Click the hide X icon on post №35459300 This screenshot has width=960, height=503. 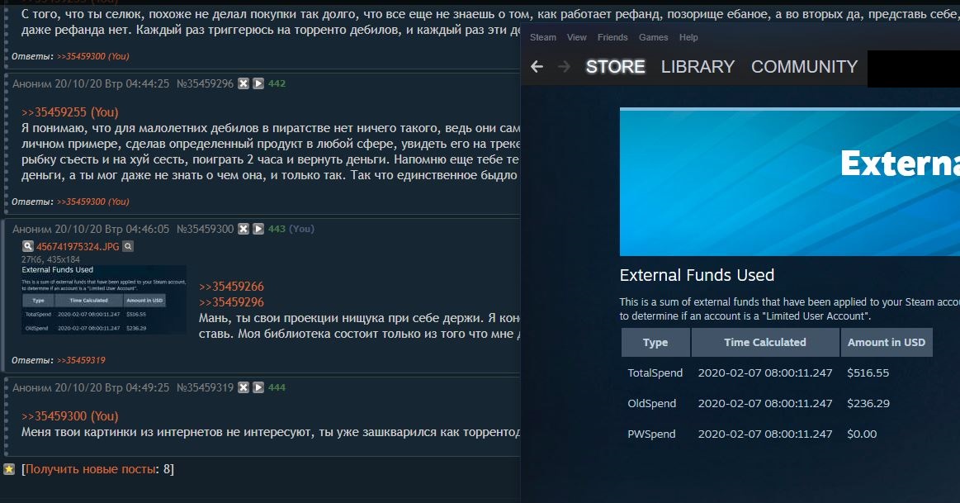point(244,229)
